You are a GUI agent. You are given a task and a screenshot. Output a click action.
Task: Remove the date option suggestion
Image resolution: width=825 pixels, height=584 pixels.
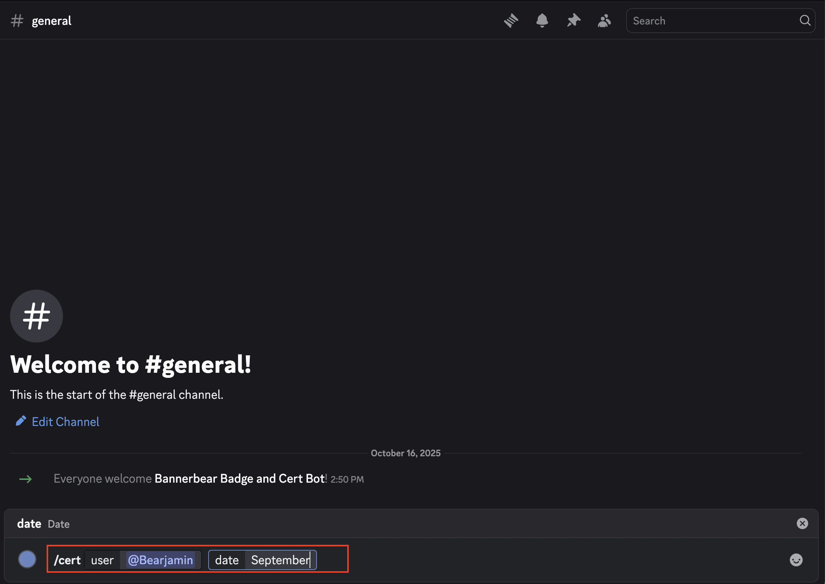click(802, 523)
